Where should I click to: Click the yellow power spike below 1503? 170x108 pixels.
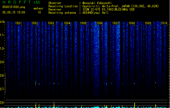click(x=54, y=105)
